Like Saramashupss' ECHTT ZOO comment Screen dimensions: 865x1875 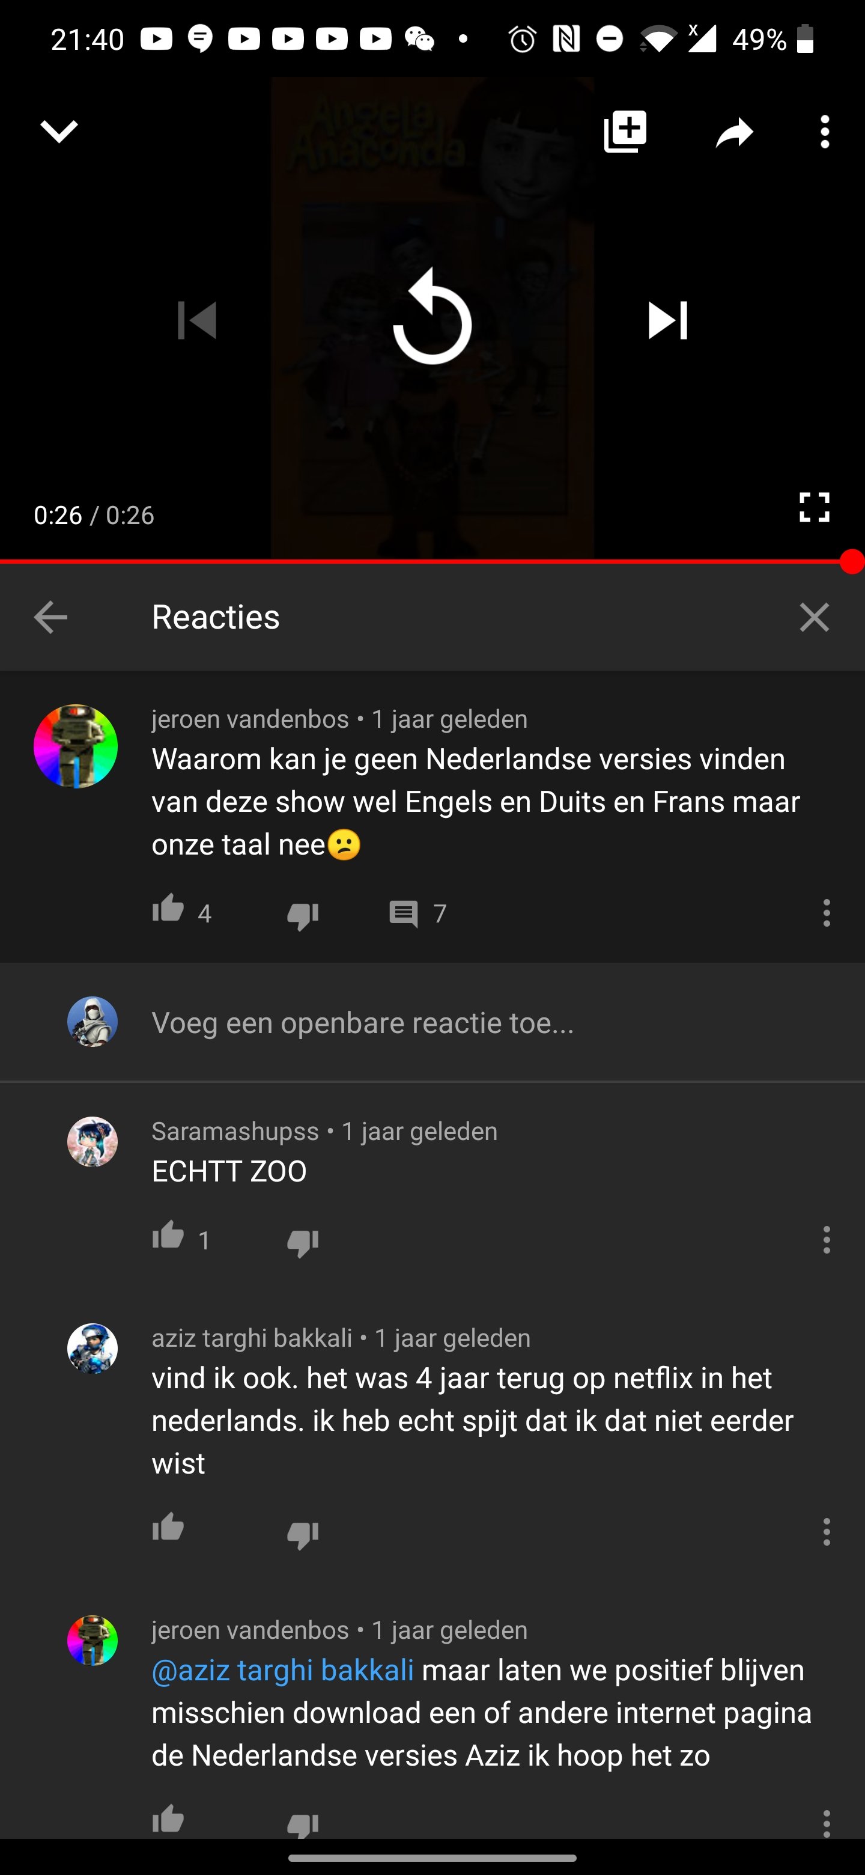click(x=168, y=1235)
